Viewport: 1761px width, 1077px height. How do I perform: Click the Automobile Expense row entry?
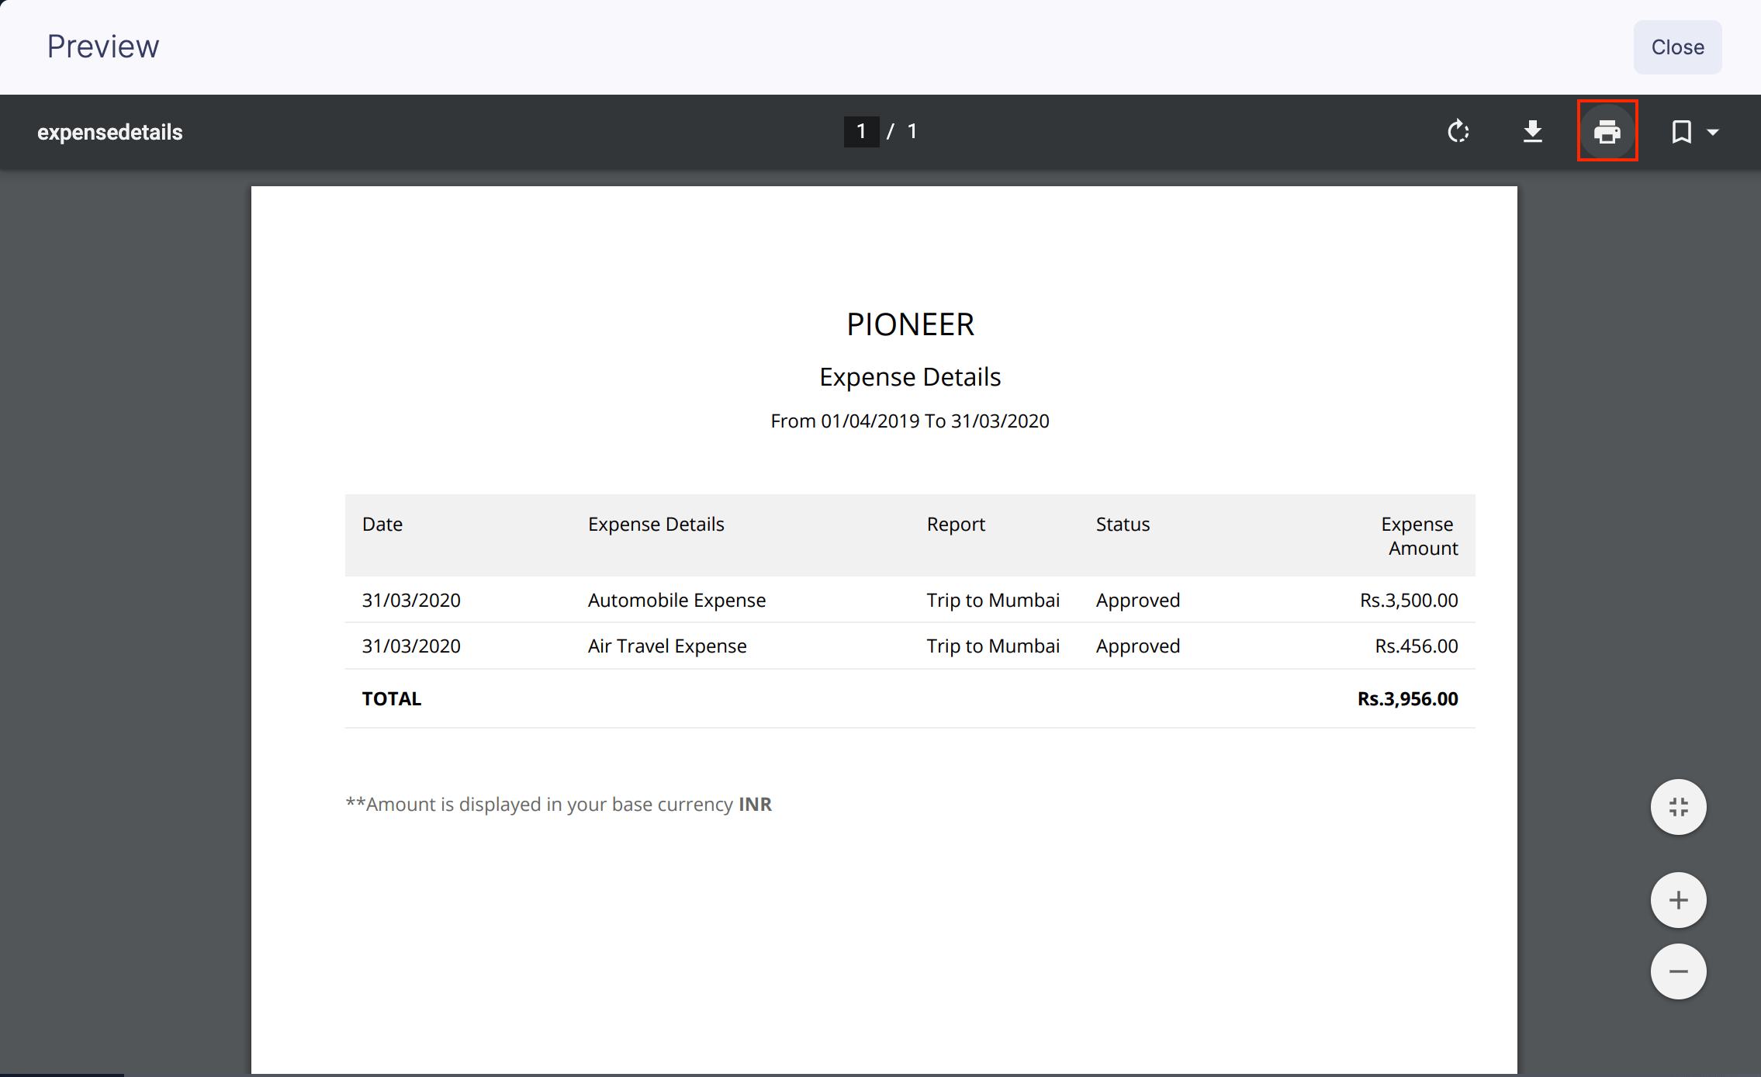coord(676,600)
